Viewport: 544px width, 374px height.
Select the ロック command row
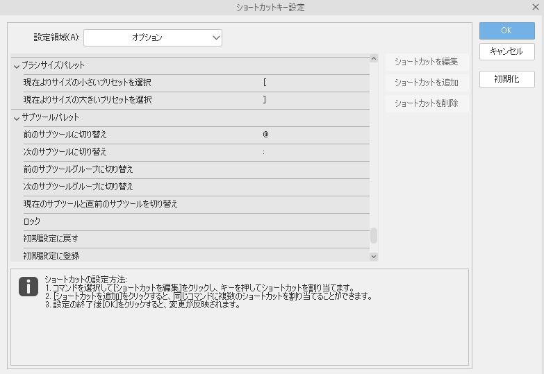(196, 222)
